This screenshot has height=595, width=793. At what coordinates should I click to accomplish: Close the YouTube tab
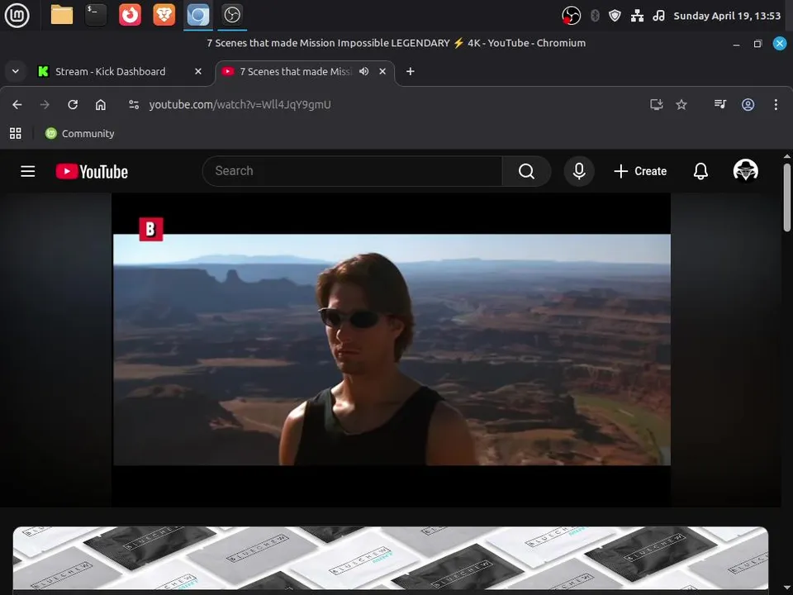click(x=382, y=72)
